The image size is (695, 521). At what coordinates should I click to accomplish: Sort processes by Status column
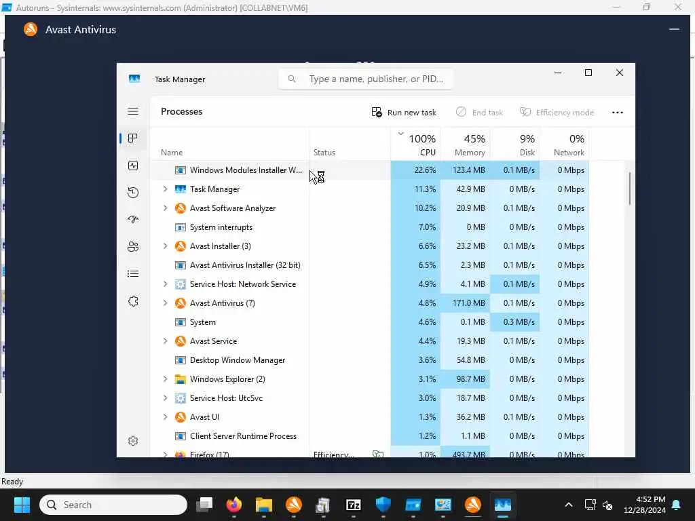[x=324, y=153]
